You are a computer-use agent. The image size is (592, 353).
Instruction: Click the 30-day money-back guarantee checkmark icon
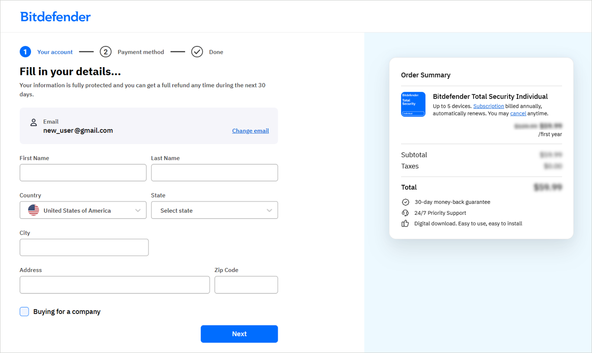click(x=406, y=202)
